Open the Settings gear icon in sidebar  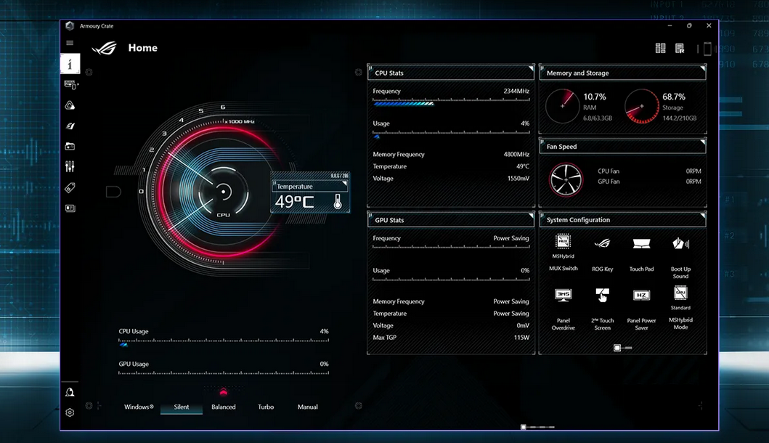click(70, 412)
